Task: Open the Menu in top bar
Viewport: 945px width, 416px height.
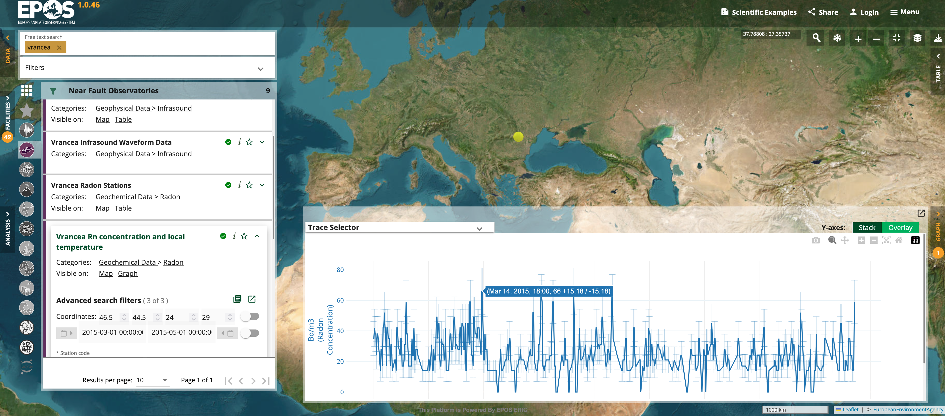Action: coord(905,12)
